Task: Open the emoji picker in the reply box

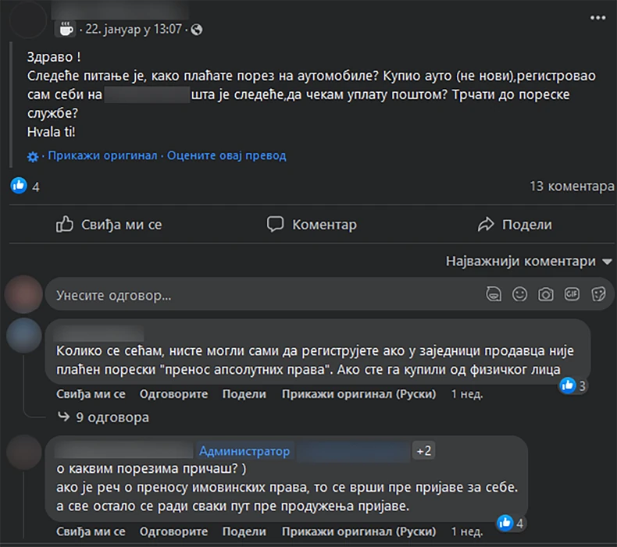Action: [519, 294]
